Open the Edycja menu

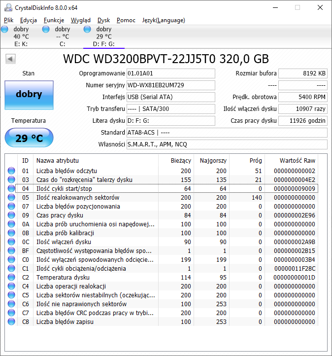tap(29, 20)
